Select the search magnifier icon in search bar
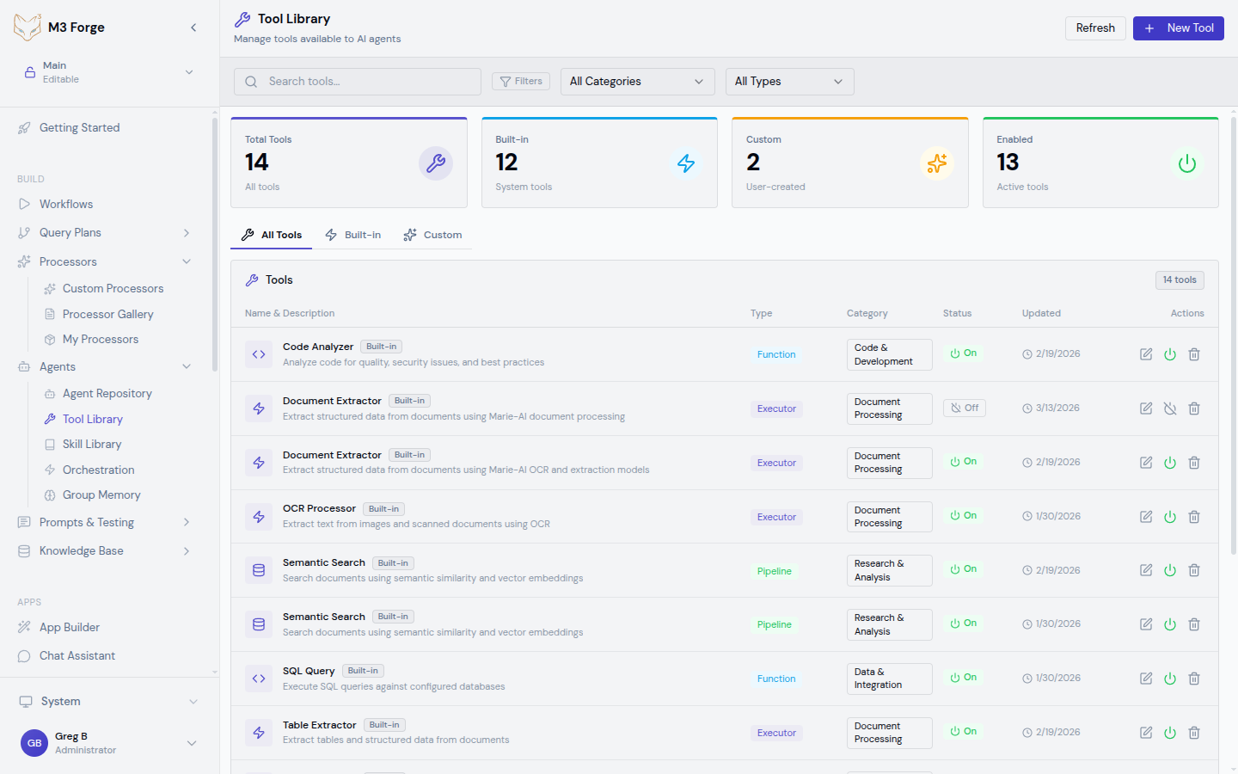This screenshot has width=1238, height=774. pyautogui.click(x=250, y=81)
